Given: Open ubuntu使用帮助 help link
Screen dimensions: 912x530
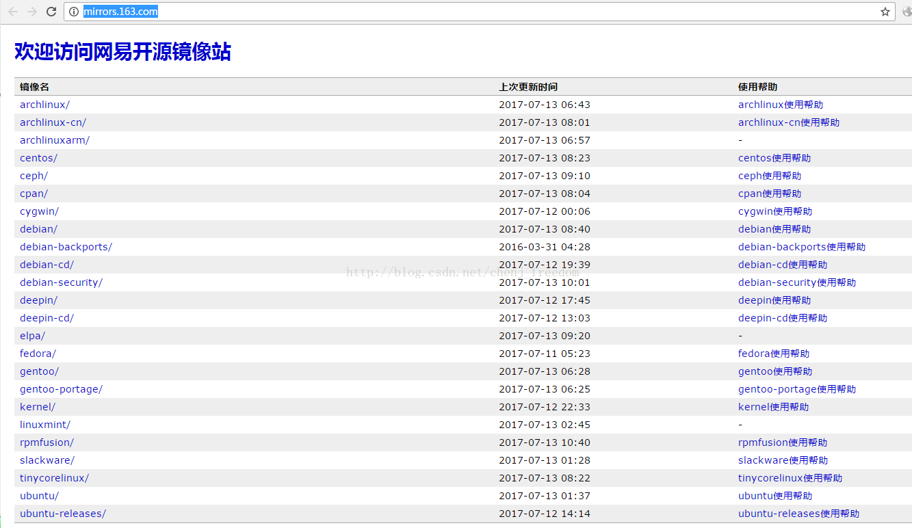Looking at the screenshot, I should [775, 496].
